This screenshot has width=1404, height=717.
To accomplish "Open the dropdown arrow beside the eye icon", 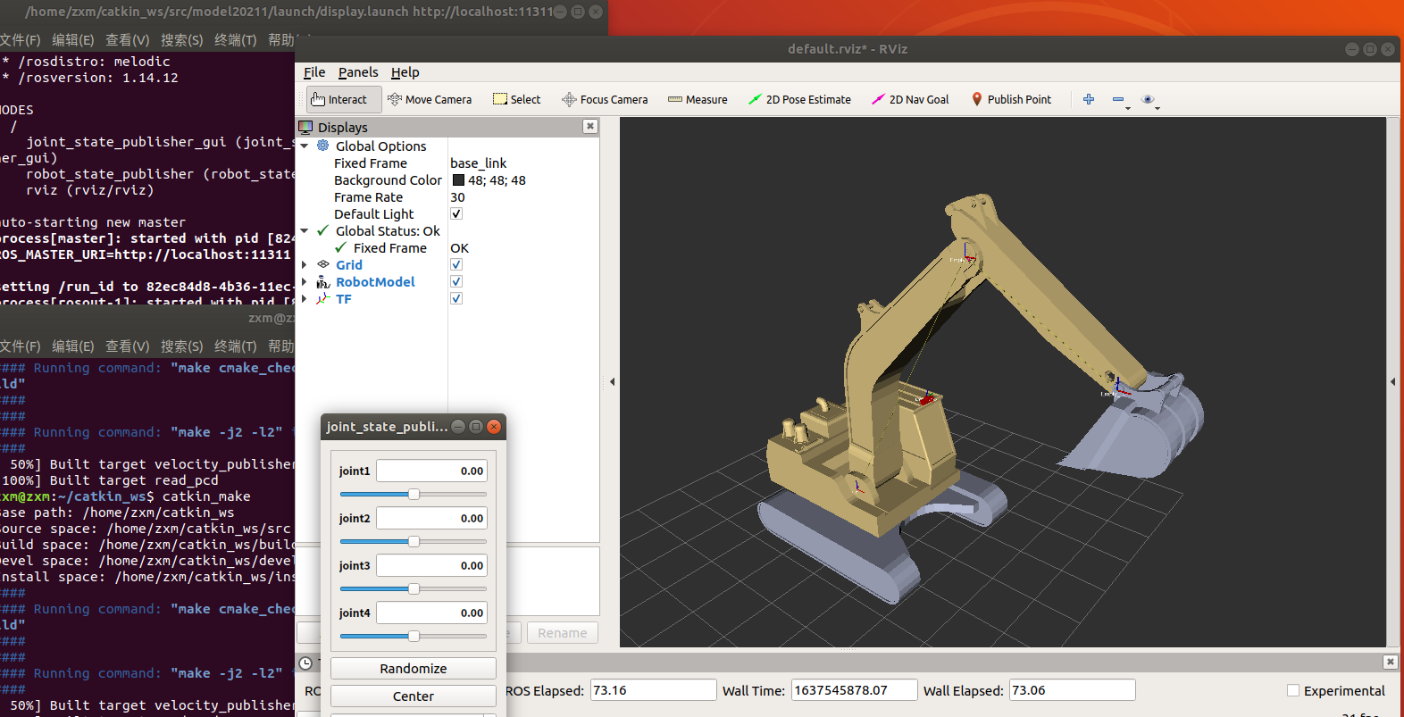I will coord(1157,108).
